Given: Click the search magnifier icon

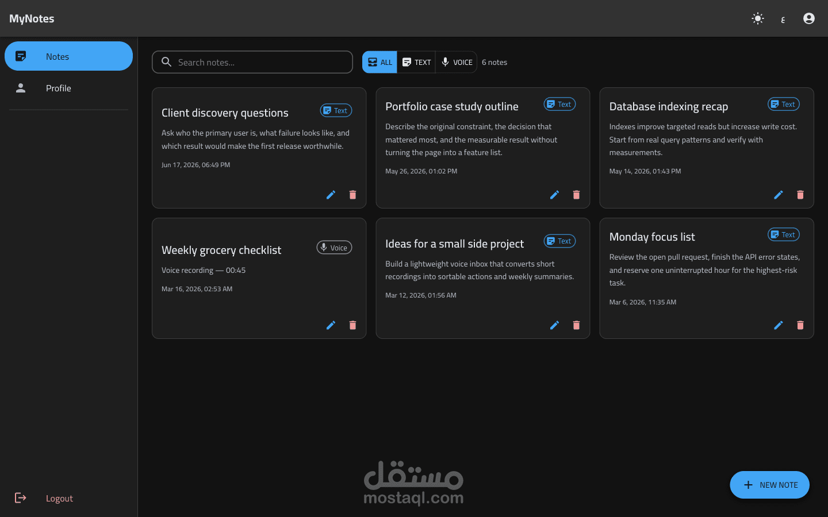Looking at the screenshot, I should (x=166, y=62).
